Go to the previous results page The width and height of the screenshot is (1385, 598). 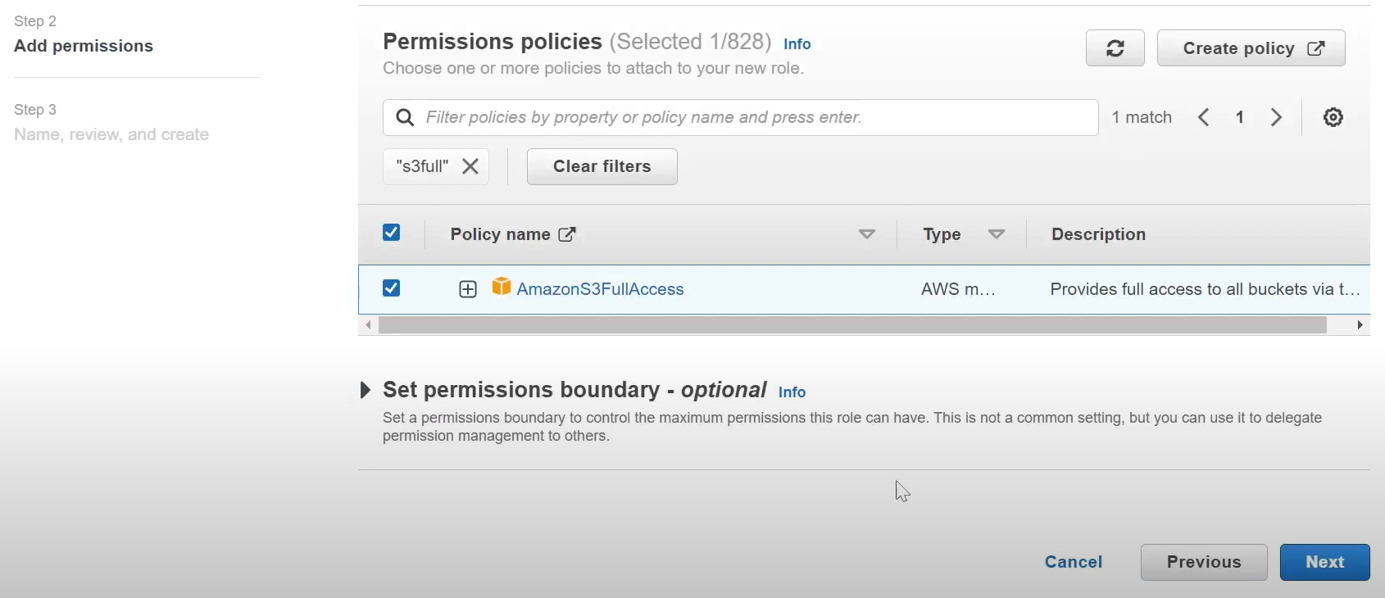click(1204, 117)
